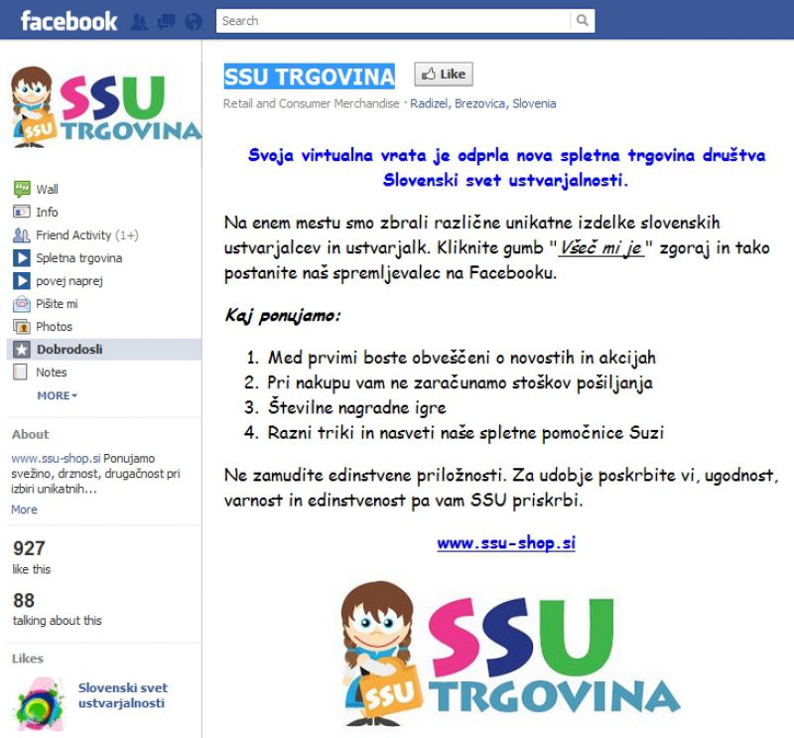Image resolution: width=794 pixels, height=738 pixels.
Task: Open Slovenski svet ustvarjalnosti page link
Action: click(122, 695)
